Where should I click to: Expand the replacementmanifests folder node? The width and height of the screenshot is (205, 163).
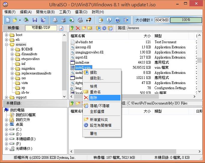[x=12, y=73]
